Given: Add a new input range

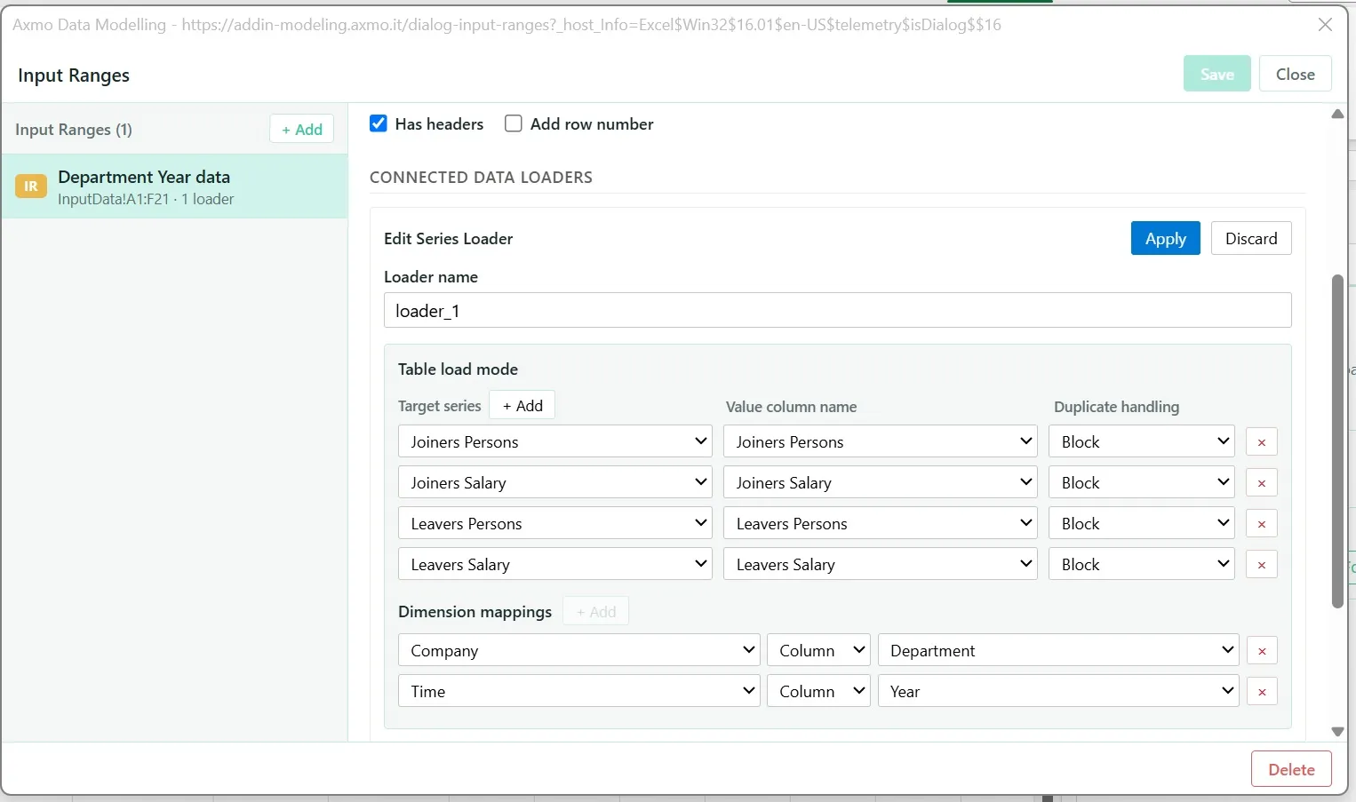Looking at the screenshot, I should click(302, 129).
